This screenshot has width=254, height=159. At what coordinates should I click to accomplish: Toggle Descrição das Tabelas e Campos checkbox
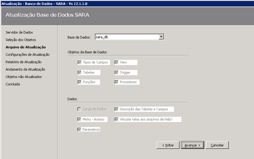pyautogui.click(x=116, y=109)
